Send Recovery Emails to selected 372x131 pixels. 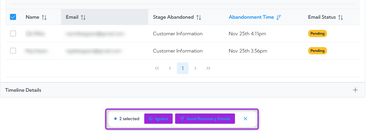[205, 119]
